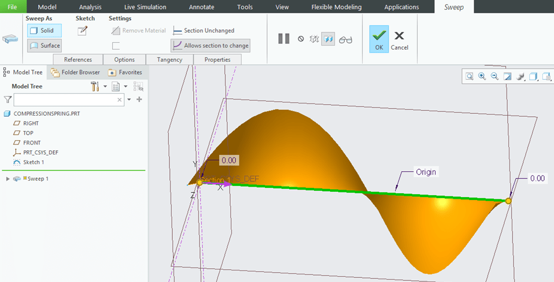The image size is (554, 282).
Task: Open the Flexible Modeling ribbon tab
Action: tap(336, 7)
